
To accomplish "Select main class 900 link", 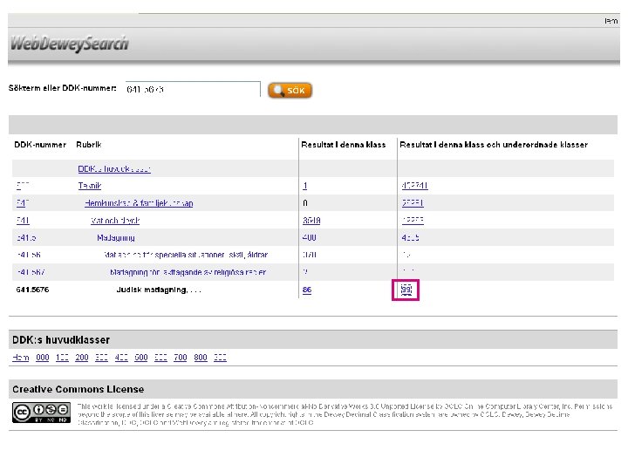I will [220, 358].
